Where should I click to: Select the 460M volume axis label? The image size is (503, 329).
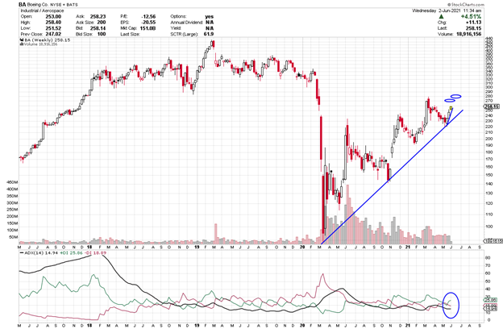12,182
